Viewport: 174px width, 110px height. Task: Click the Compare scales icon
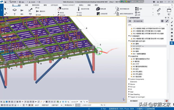click(x=136, y=15)
